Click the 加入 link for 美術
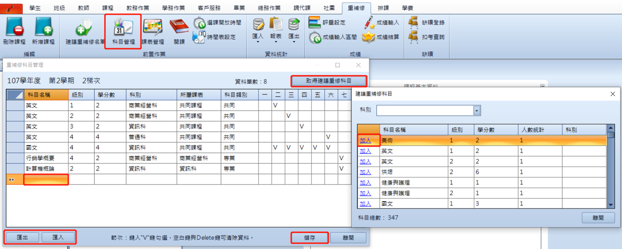The width and height of the screenshot is (622, 249). [365, 140]
